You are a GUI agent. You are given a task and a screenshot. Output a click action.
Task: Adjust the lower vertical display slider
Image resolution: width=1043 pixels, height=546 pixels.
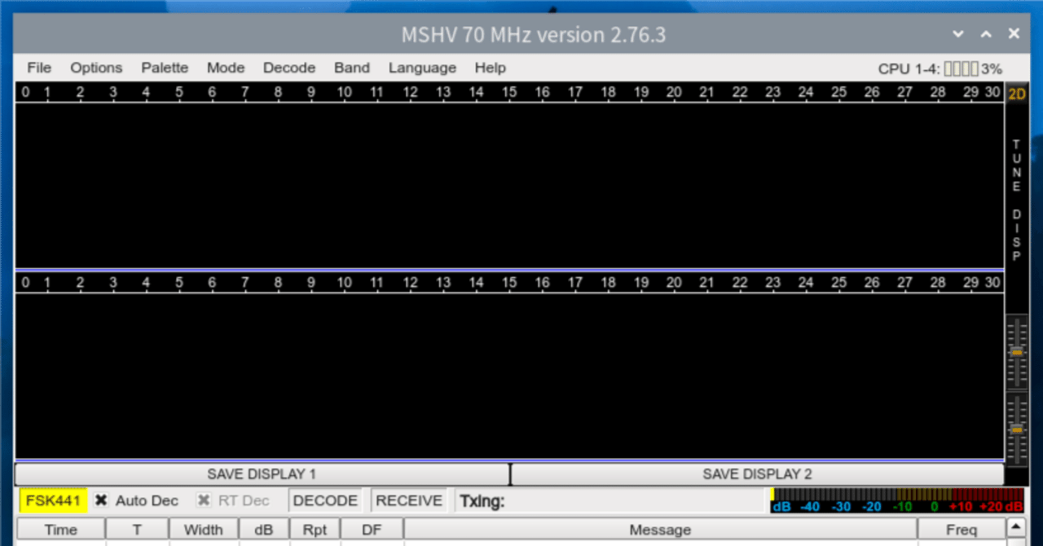(1016, 429)
